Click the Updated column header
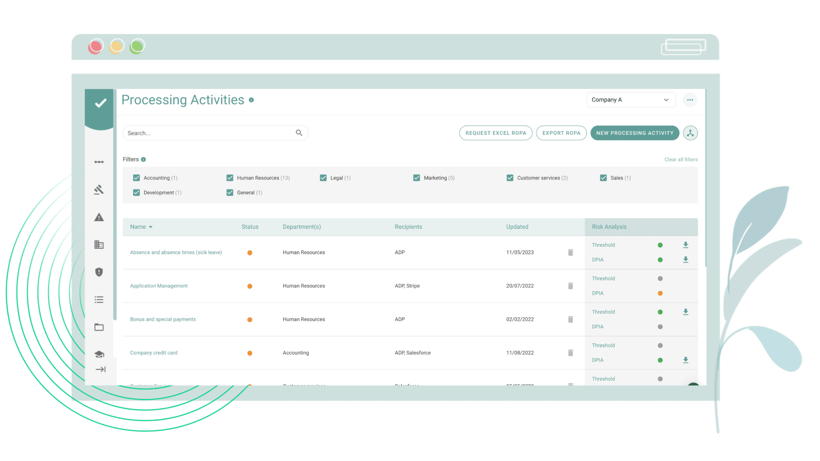The height and width of the screenshot is (461, 820). (517, 227)
